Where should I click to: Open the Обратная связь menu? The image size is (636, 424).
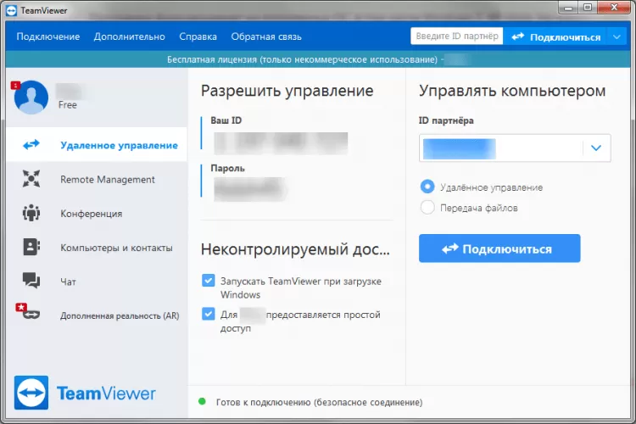(x=266, y=36)
